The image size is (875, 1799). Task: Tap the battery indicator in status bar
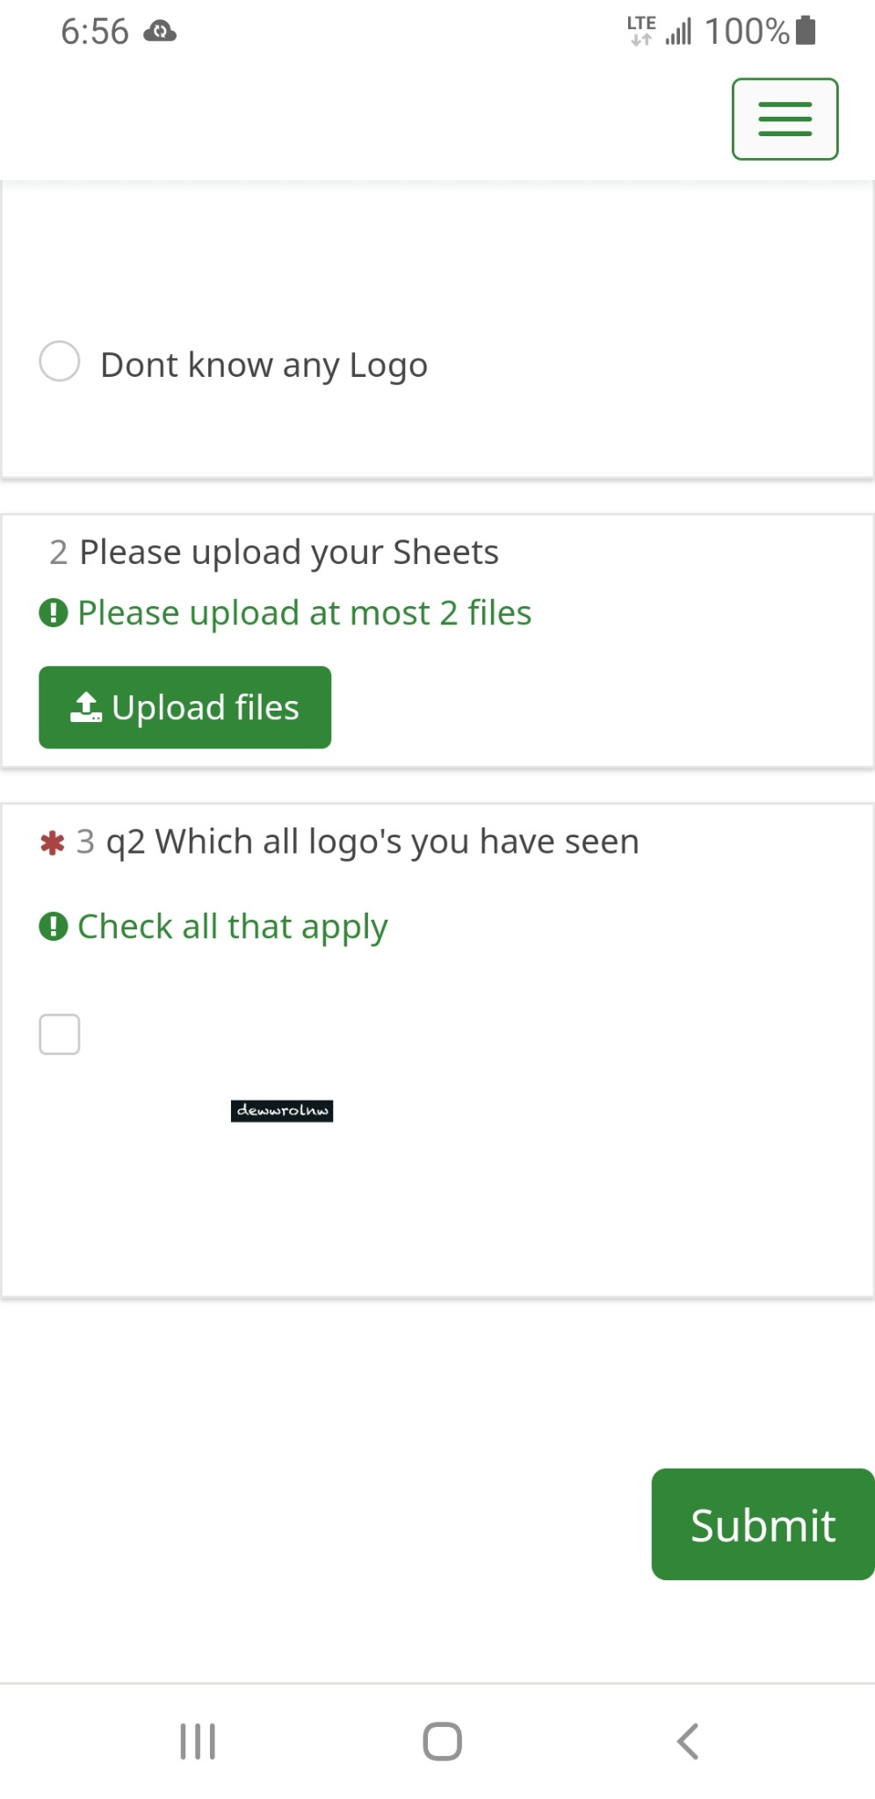[805, 32]
